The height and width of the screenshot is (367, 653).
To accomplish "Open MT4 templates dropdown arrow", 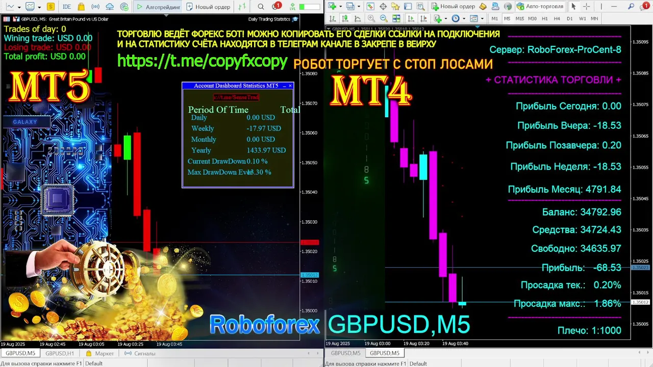I will 482,18.
